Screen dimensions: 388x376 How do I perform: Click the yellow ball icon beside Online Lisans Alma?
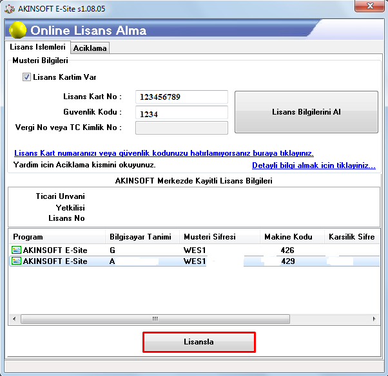(x=17, y=30)
